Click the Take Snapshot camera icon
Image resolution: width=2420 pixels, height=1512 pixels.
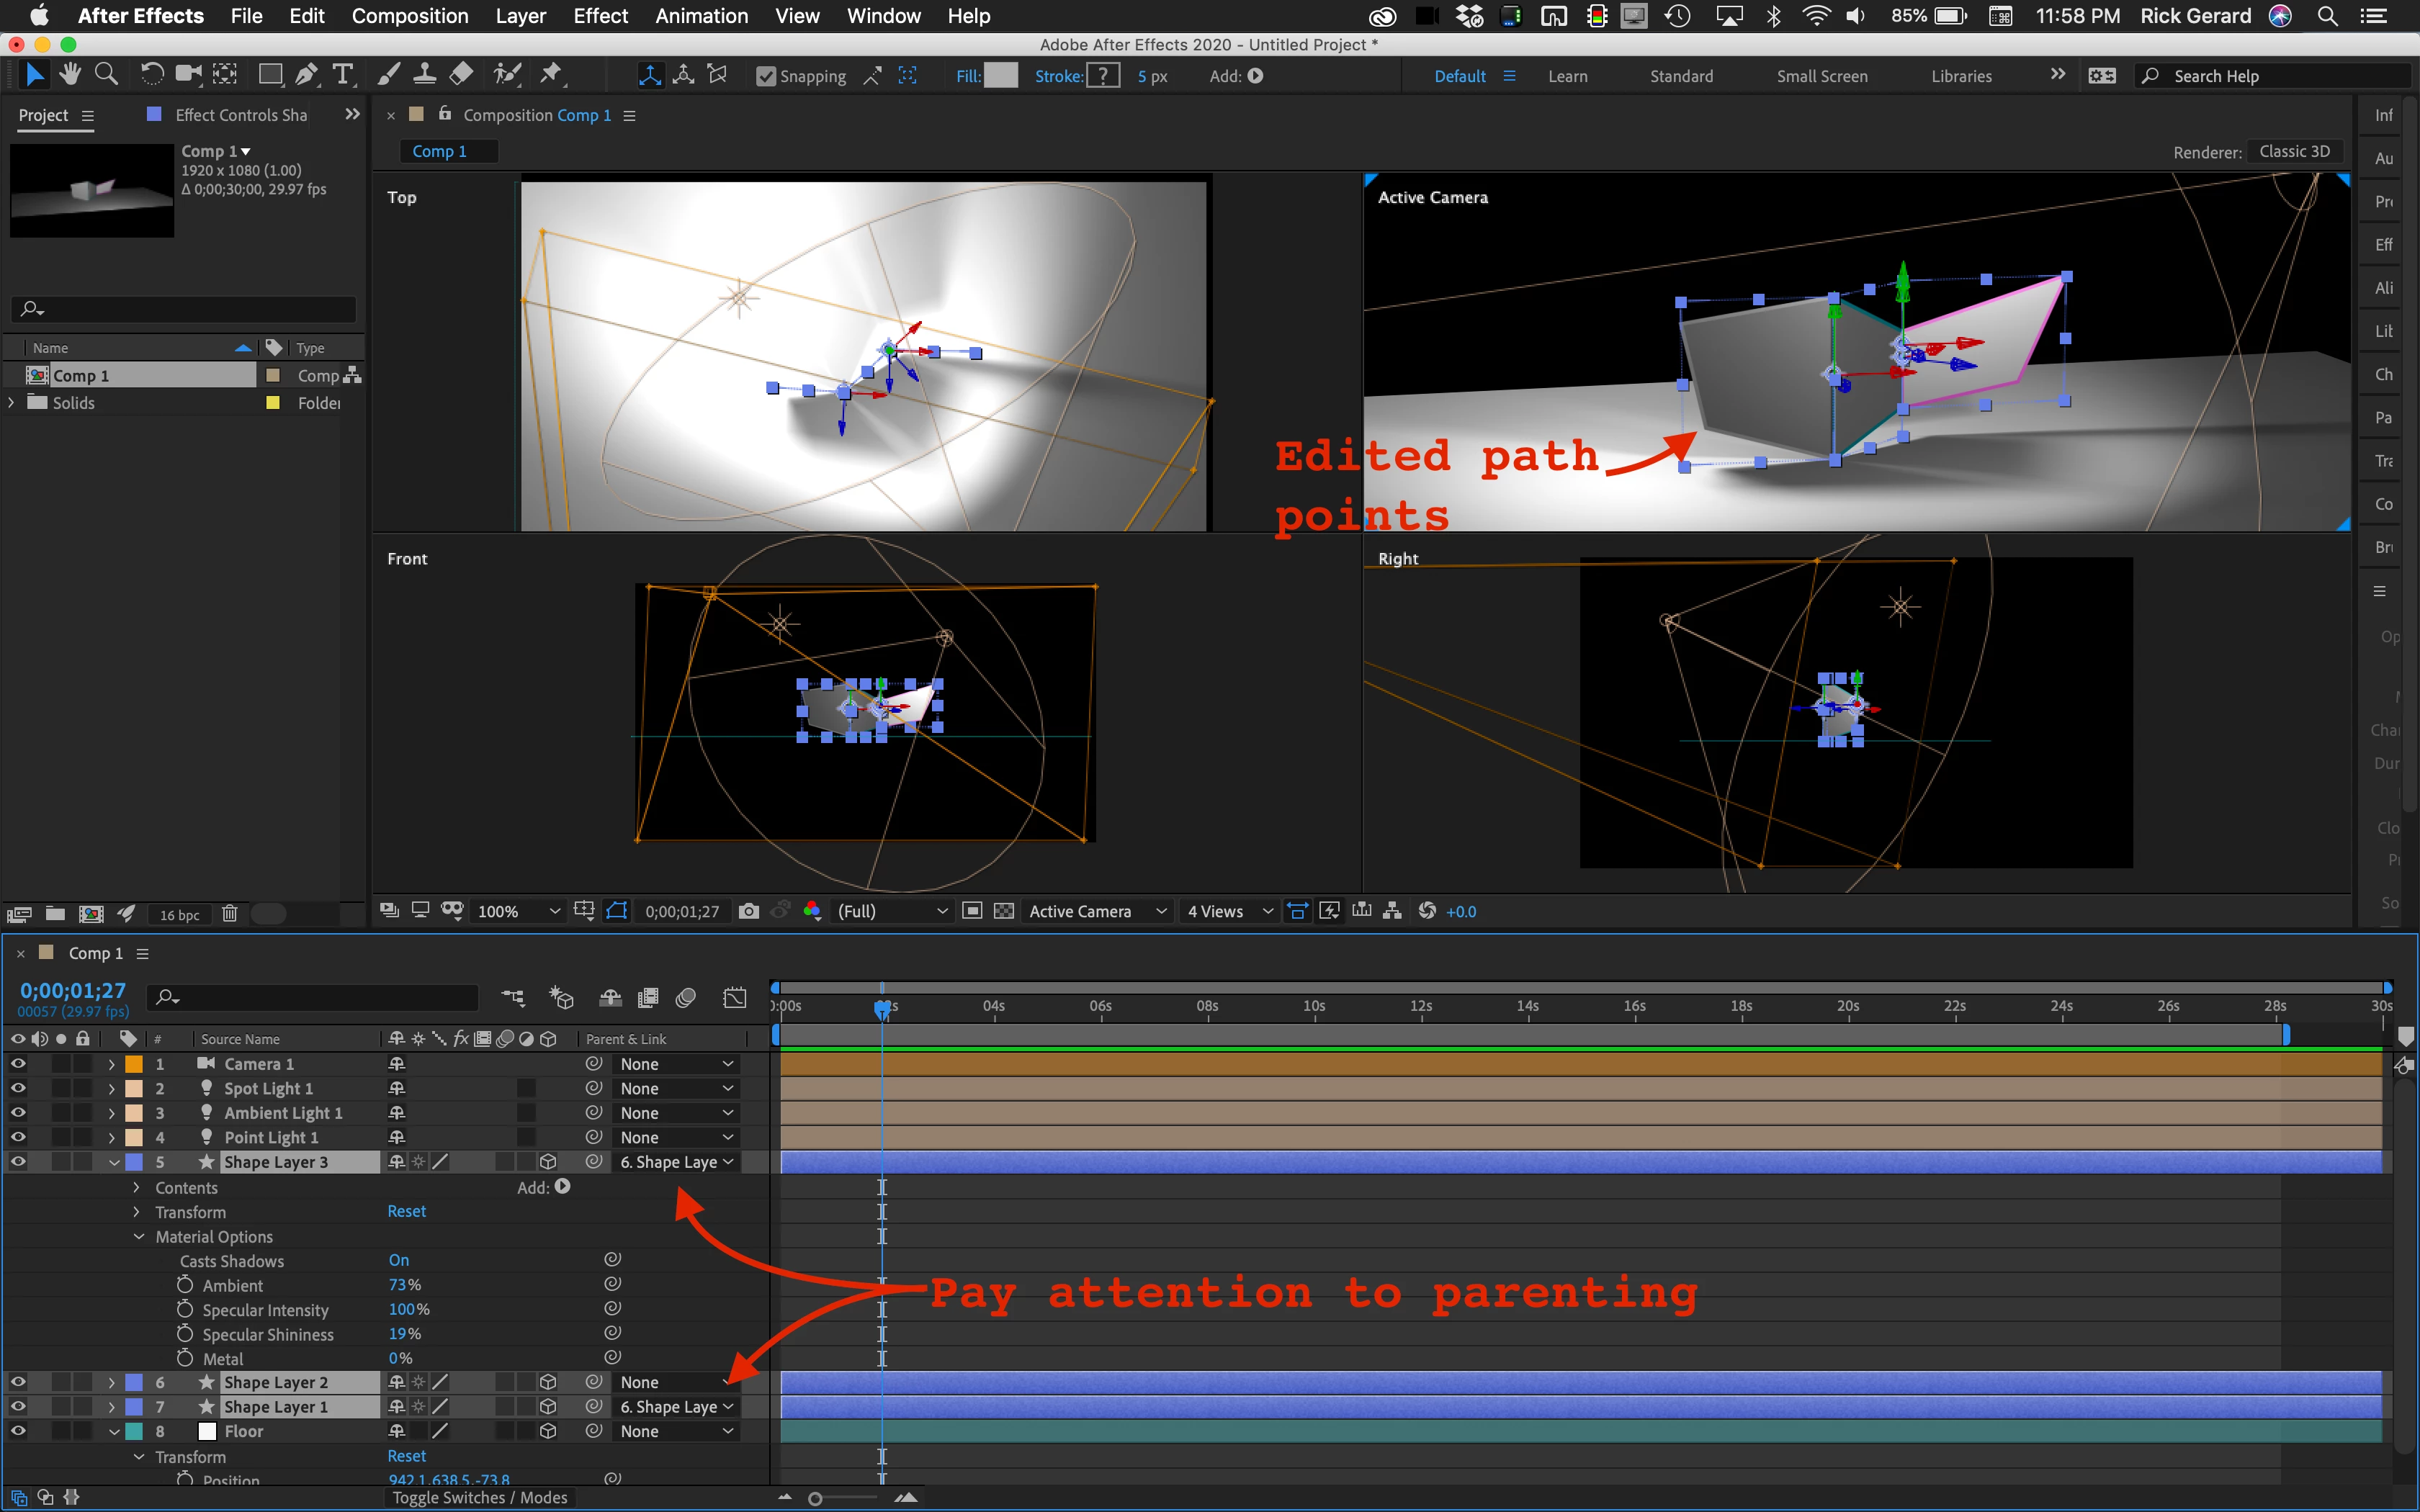748,911
